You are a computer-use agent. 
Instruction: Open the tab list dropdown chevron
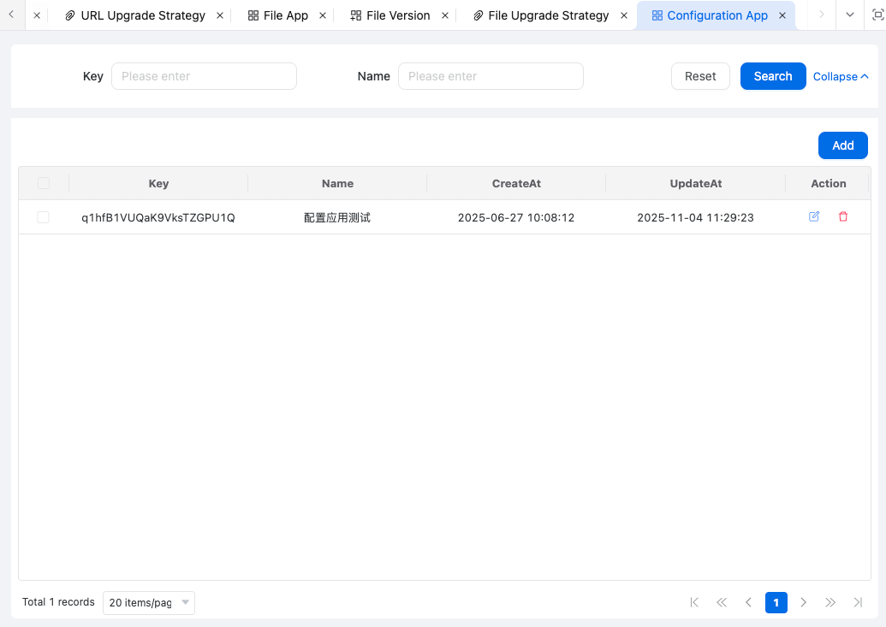click(x=849, y=15)
